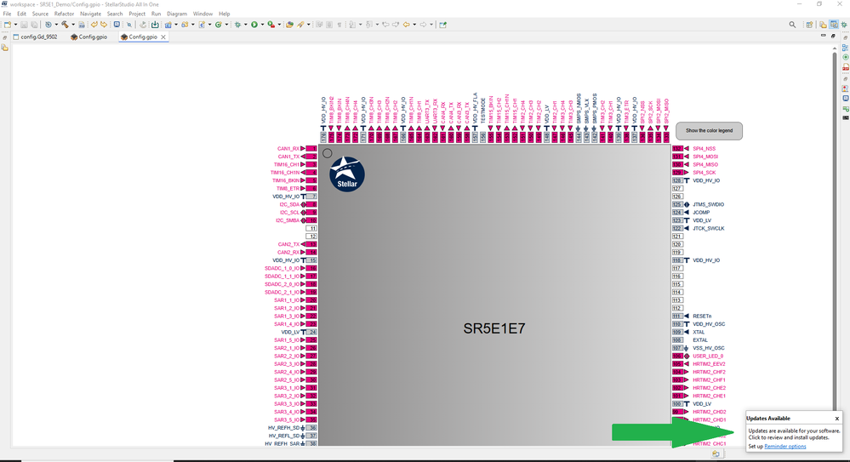Click the scrollbar up arrow
The image size is (850, 462).
(835, 48)
